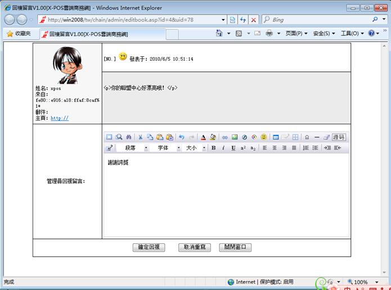The height and width of the screenshot is (290, 391).
Task: Click the insert table icon in editor
Action: click(x=276, y=137)
